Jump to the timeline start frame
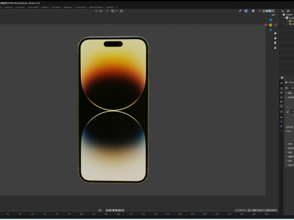 pyautogui.click(x=107, y=210)
